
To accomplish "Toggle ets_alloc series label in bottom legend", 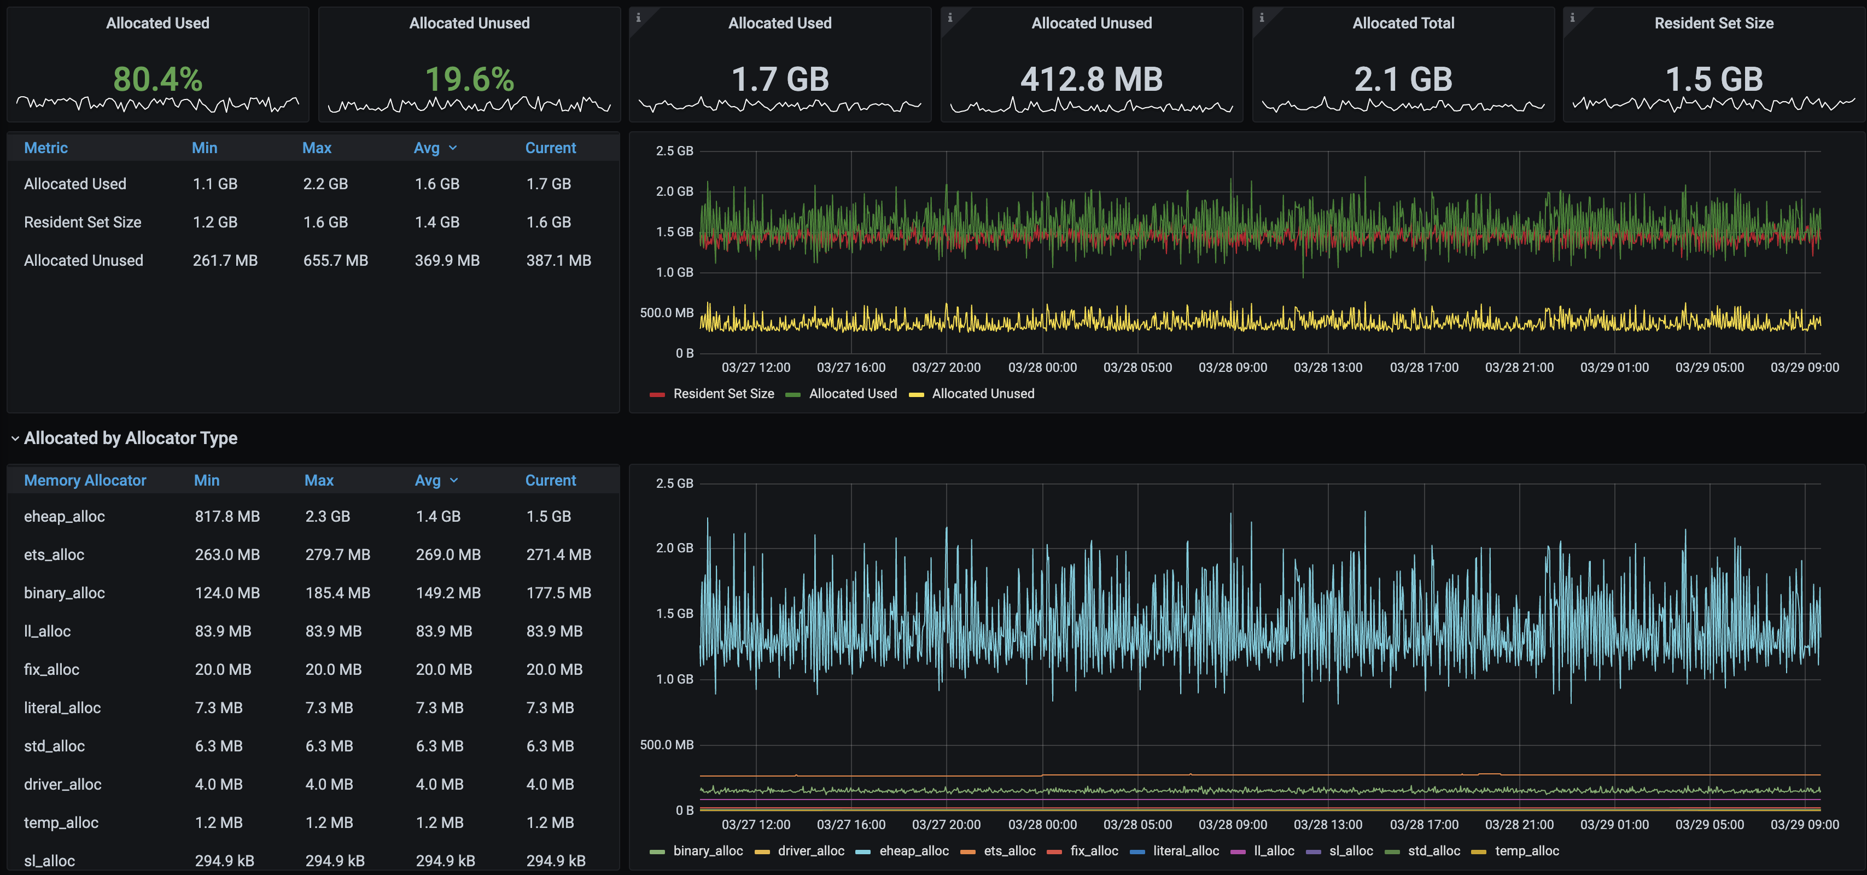I will point(1009,851).
